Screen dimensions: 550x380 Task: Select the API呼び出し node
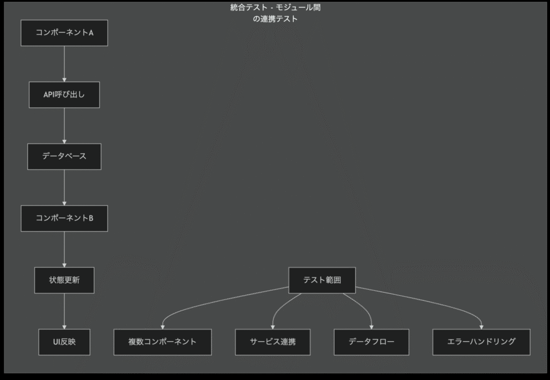[x=64, y=95]
